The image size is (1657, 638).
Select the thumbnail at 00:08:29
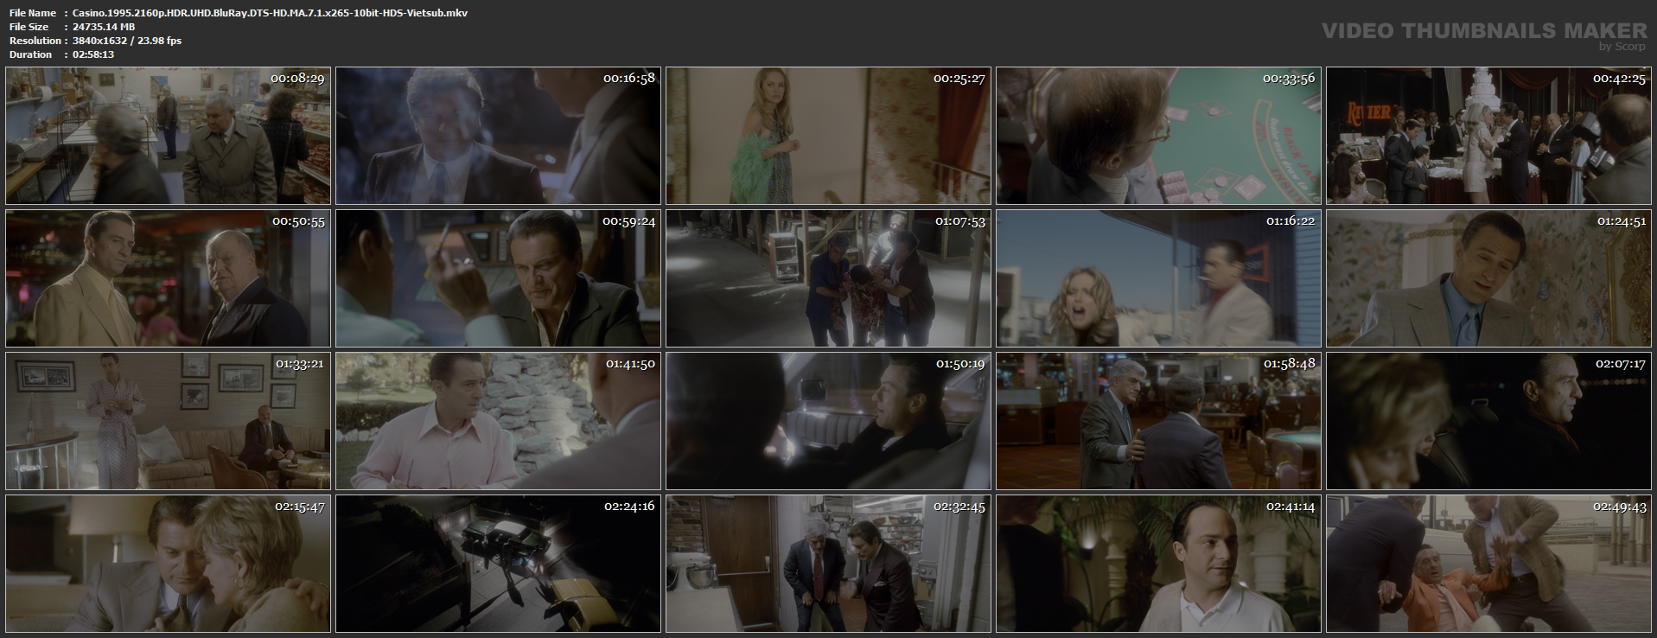(169, 136)
